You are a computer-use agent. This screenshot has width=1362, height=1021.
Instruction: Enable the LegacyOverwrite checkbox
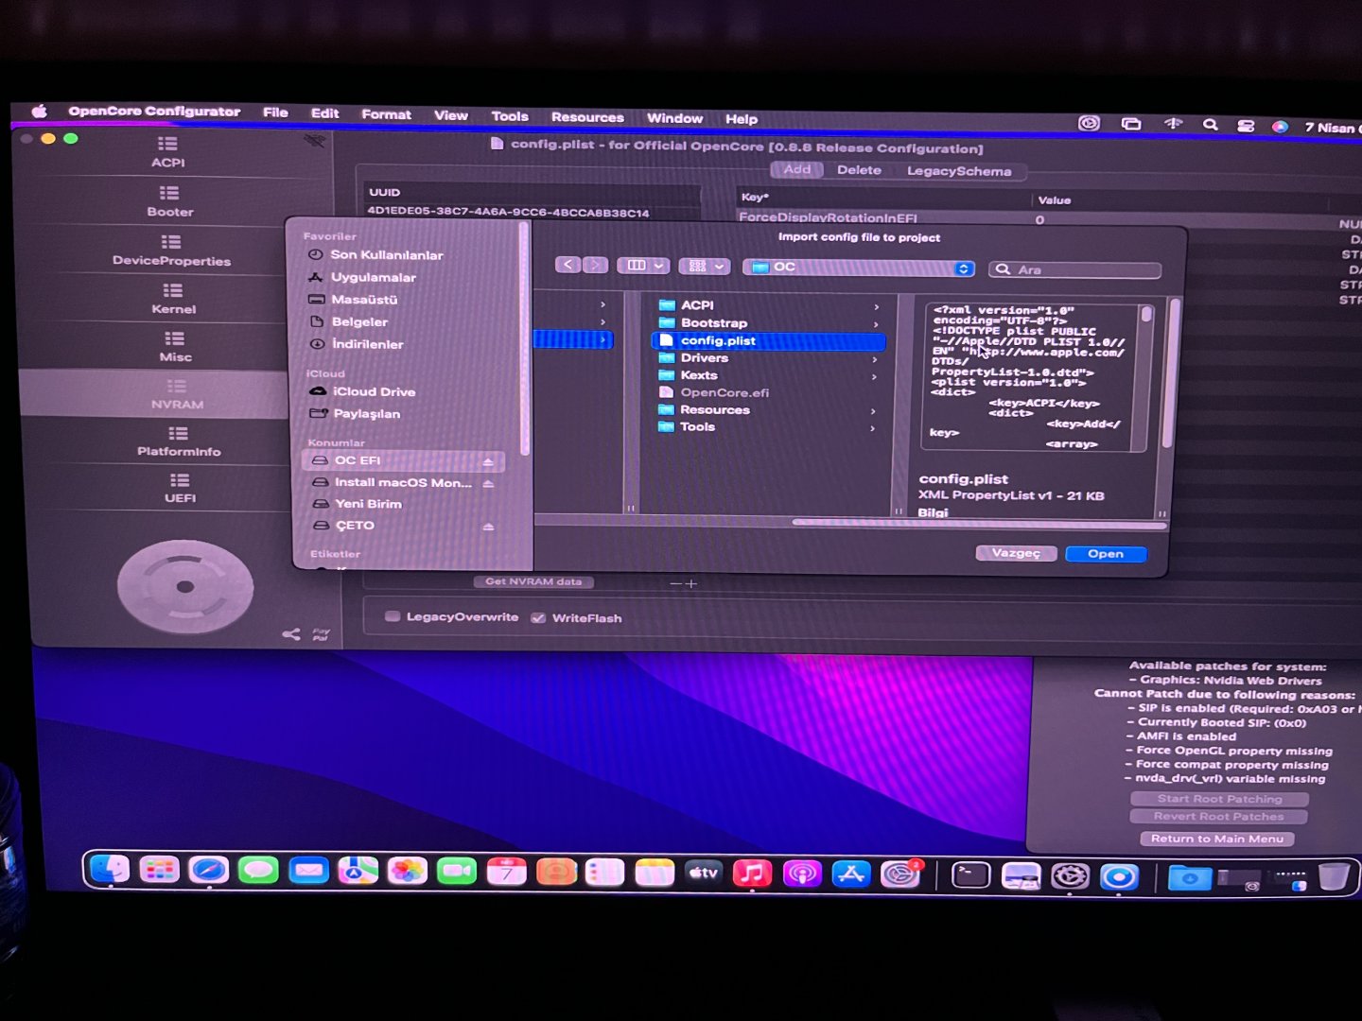[x=393, y=616]
